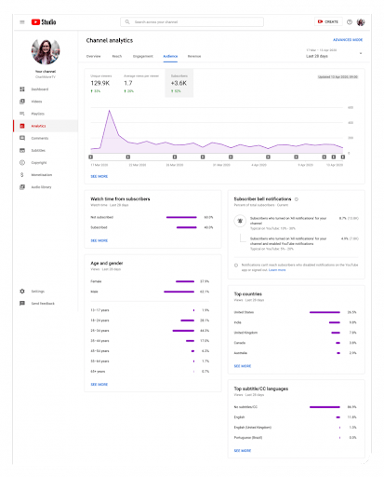
Task: Select the Audience tab
Action: [x=170, y=56]
